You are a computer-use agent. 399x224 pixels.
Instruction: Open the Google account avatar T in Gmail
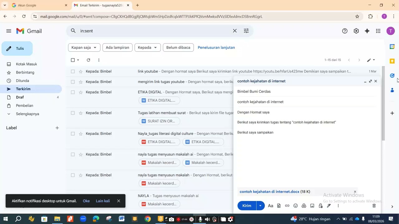point(390,31)
